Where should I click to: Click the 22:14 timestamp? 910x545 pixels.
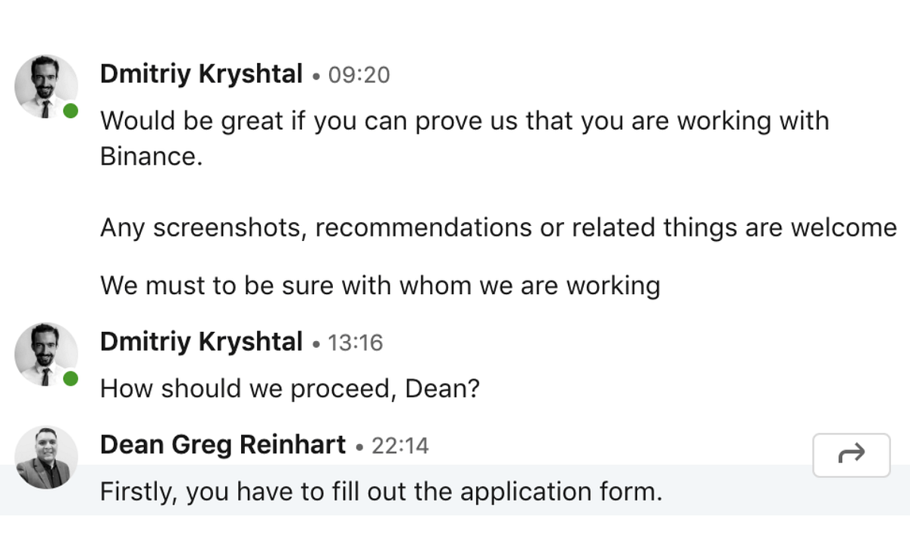pos(400,446)
